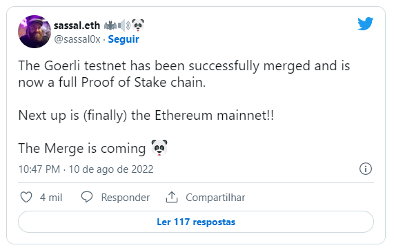Open the sassal.eth display name

point(77,25)
